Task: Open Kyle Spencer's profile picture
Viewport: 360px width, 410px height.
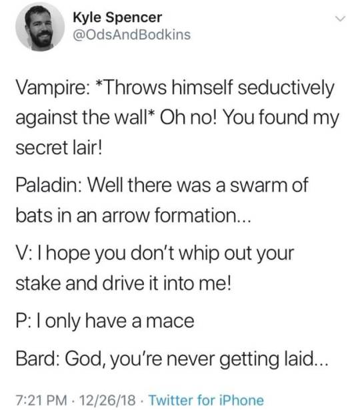Action: [40, 27]
